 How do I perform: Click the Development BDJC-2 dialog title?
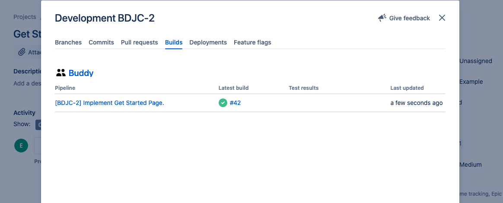[105, 18]
